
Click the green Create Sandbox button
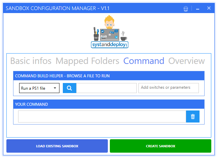pyautogui.click(x=161, y=146)
